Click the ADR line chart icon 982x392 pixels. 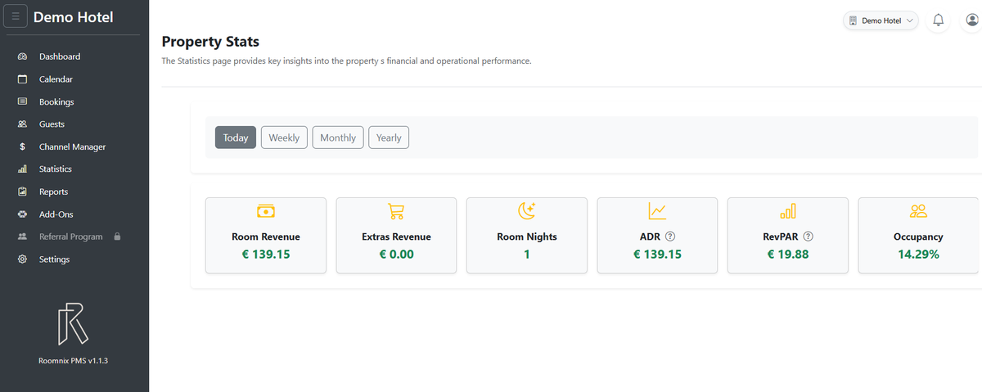tap(657, 211)
